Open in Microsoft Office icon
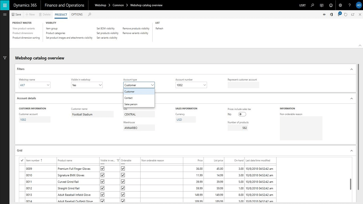The width and height of the screenshot is (363, 204). coord(331,14)
